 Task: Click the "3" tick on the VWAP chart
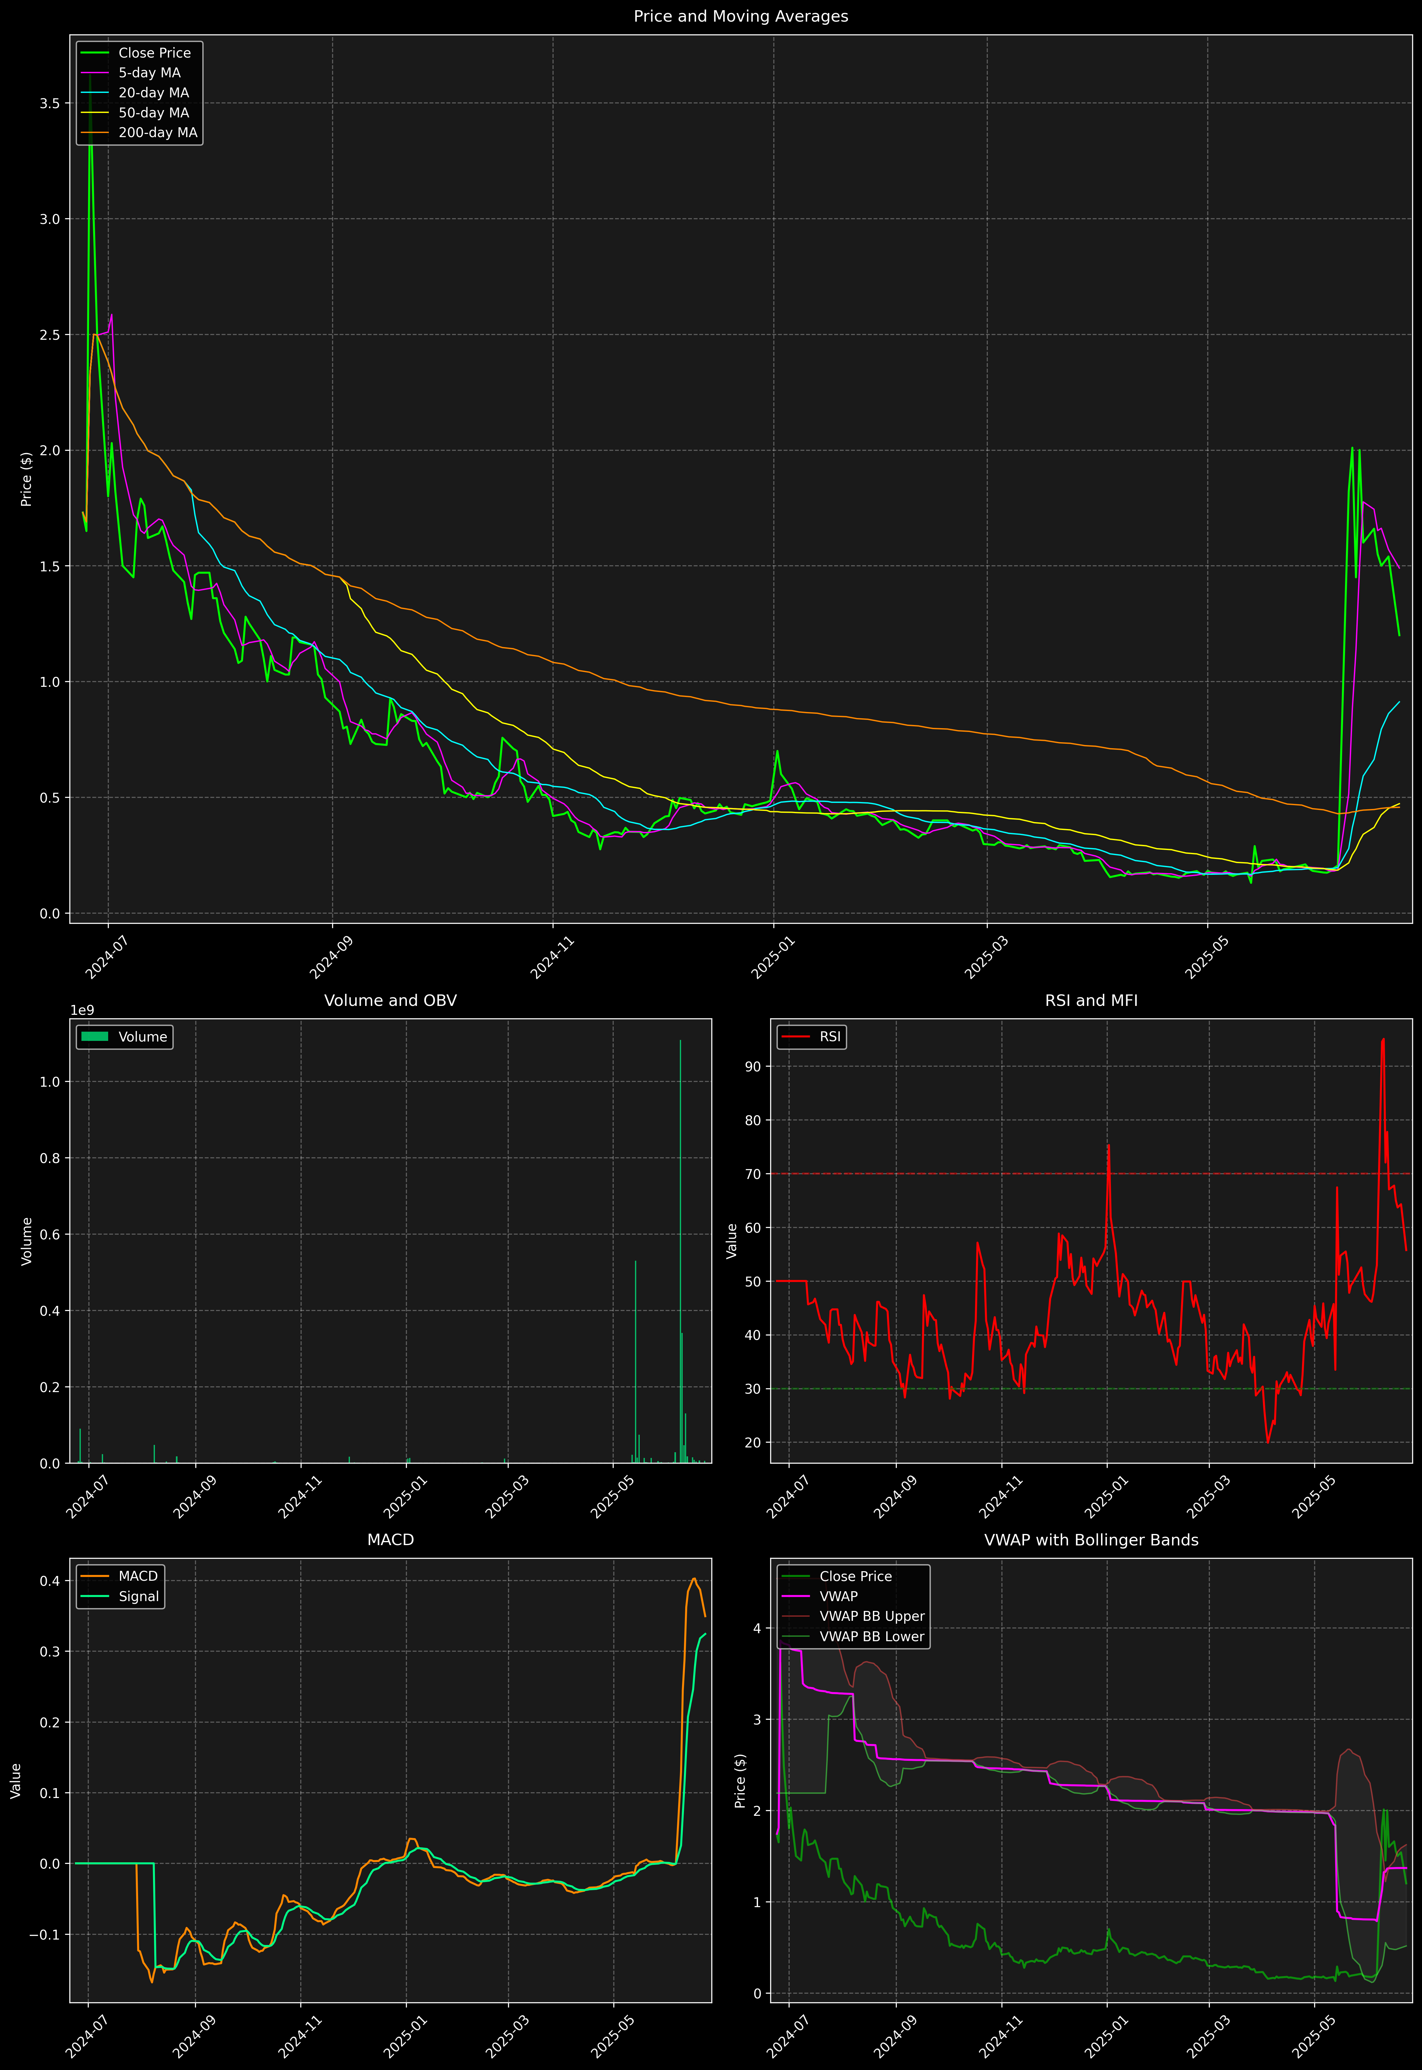pos(757,1719)
